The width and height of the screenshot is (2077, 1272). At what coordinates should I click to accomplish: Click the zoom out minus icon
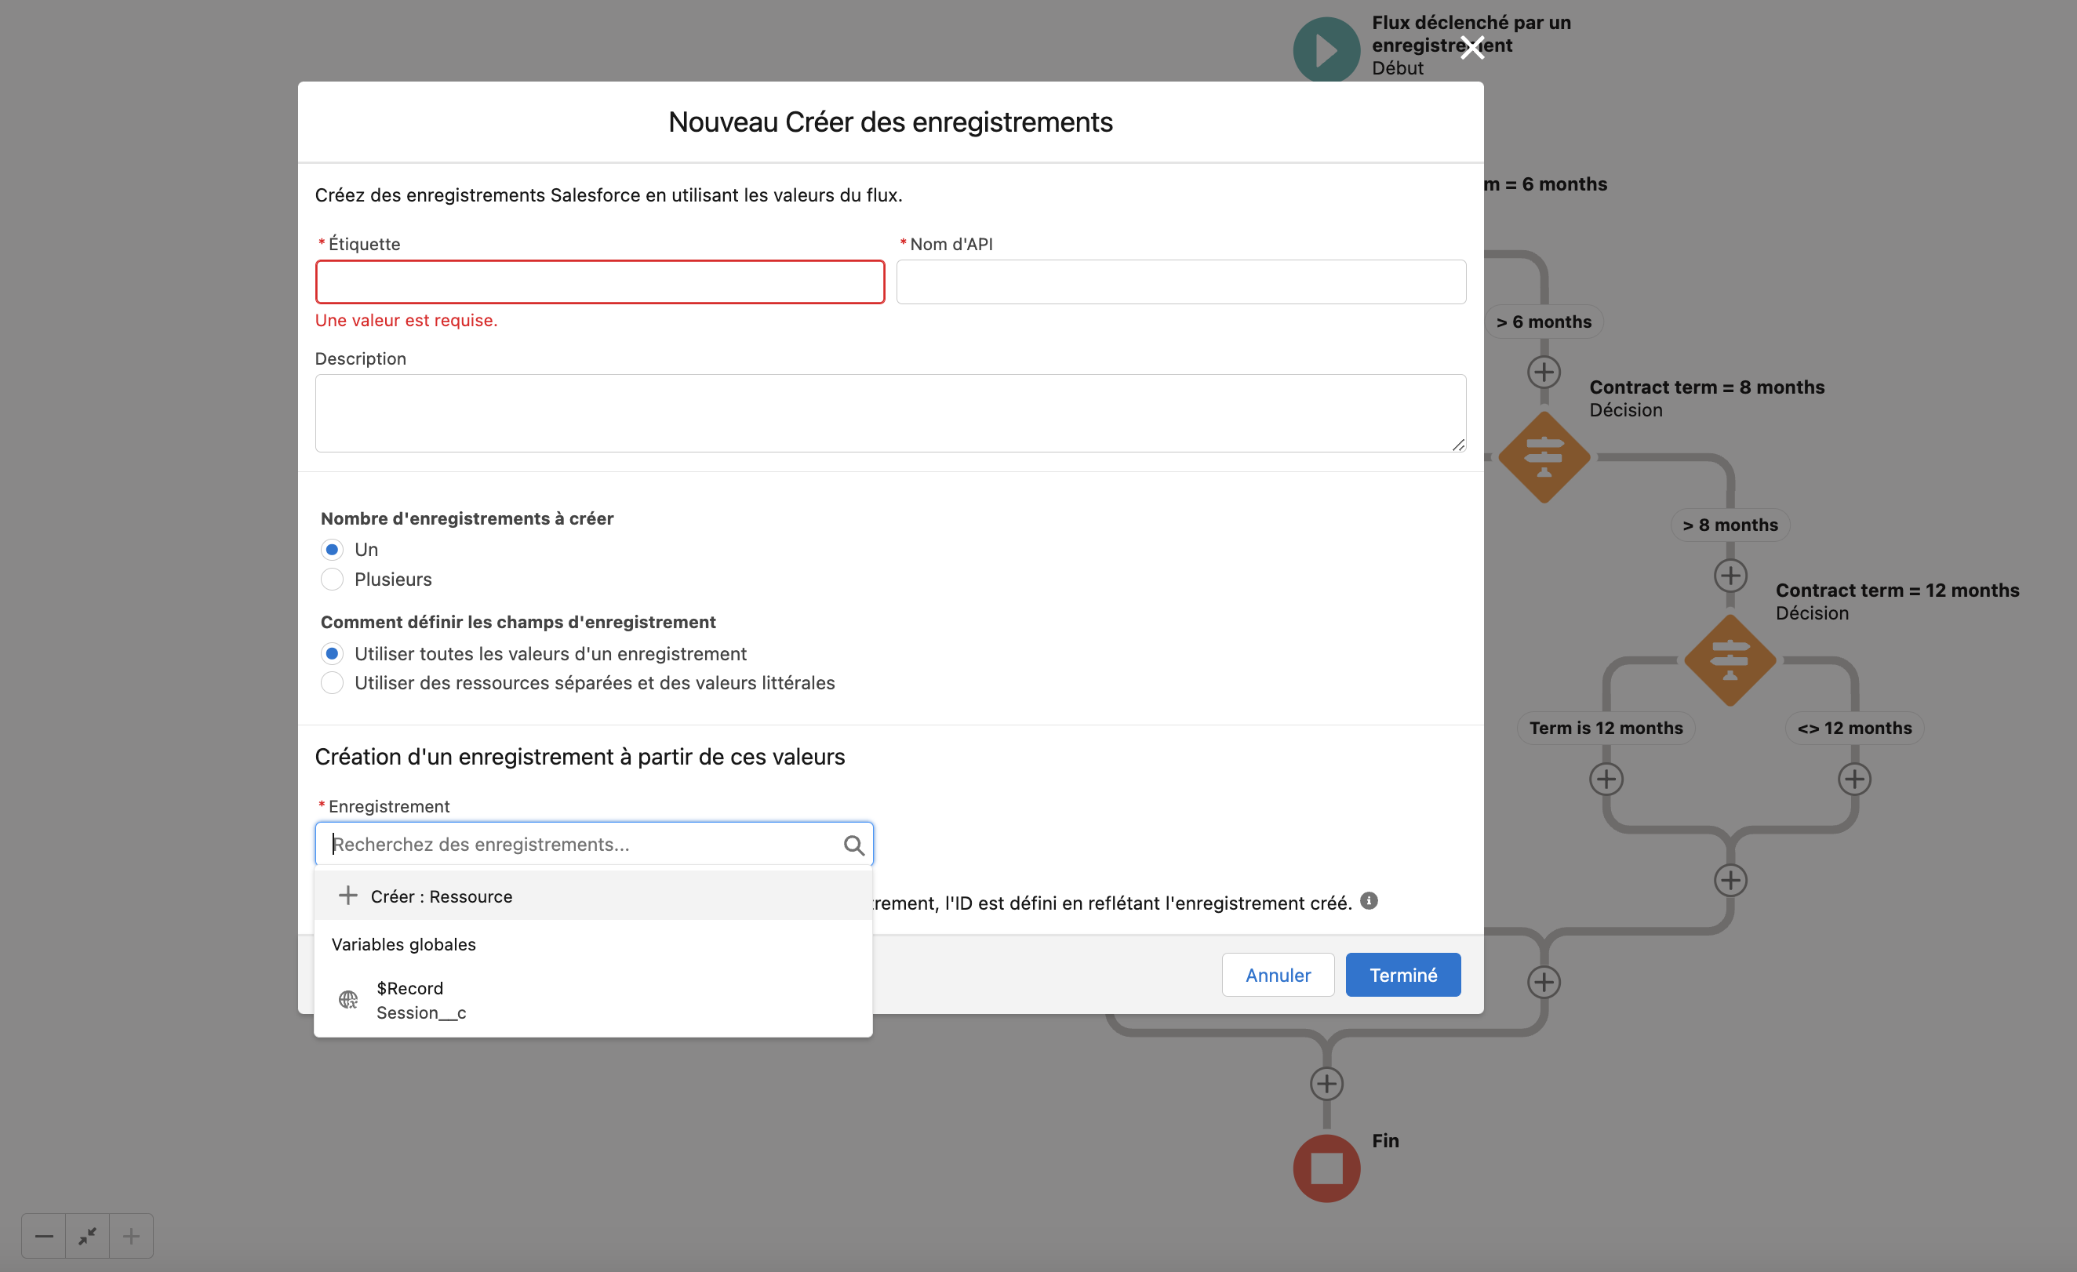click(44, 1236)
